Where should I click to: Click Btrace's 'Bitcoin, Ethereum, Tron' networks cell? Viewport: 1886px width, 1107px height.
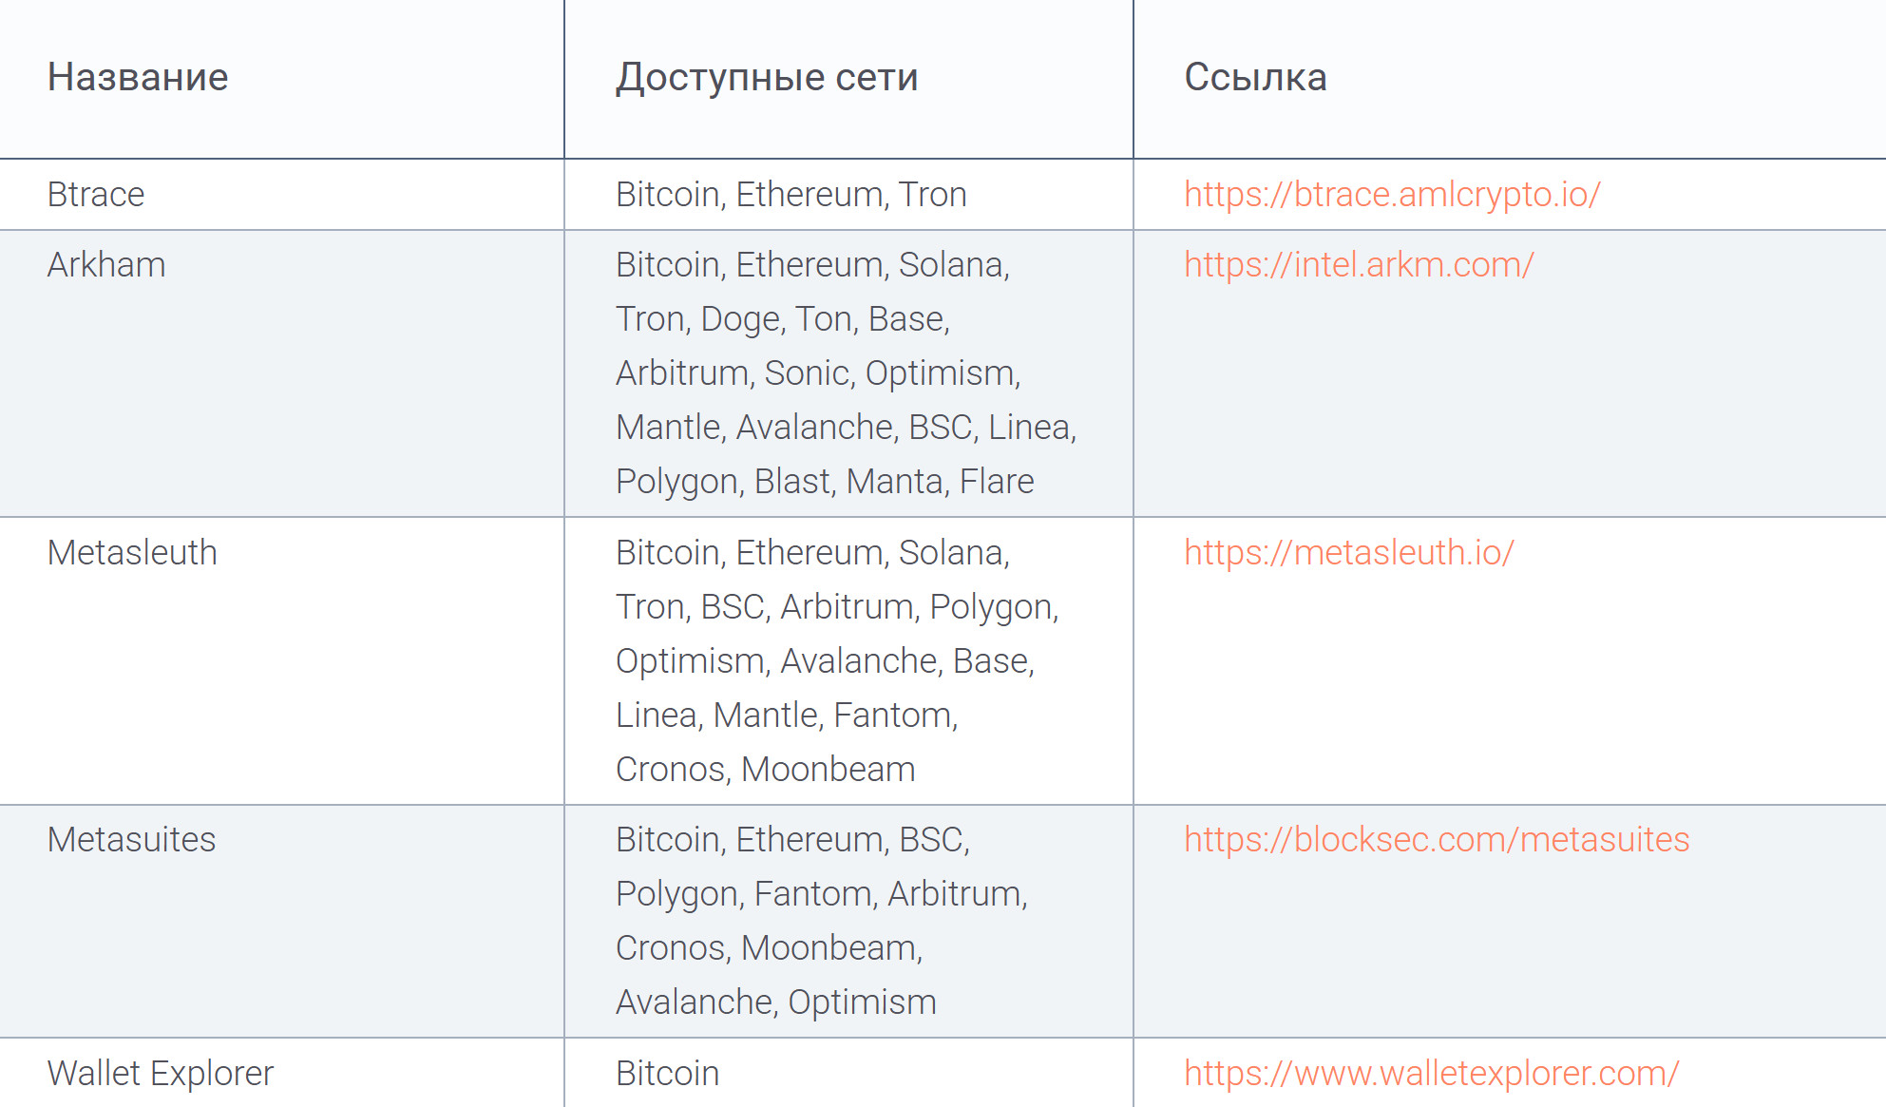pos(791,195)
